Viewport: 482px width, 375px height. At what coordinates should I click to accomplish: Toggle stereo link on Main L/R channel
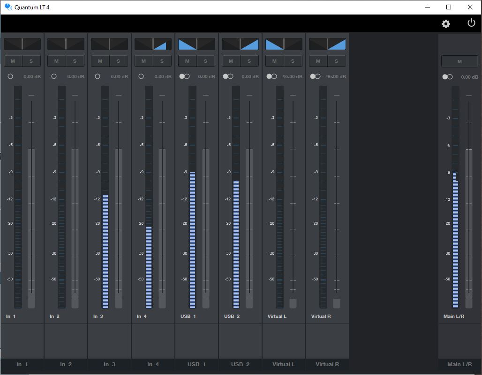click(448, 77)
